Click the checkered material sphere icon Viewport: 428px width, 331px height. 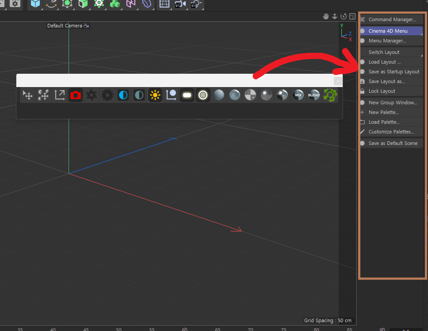coord(251,95)
